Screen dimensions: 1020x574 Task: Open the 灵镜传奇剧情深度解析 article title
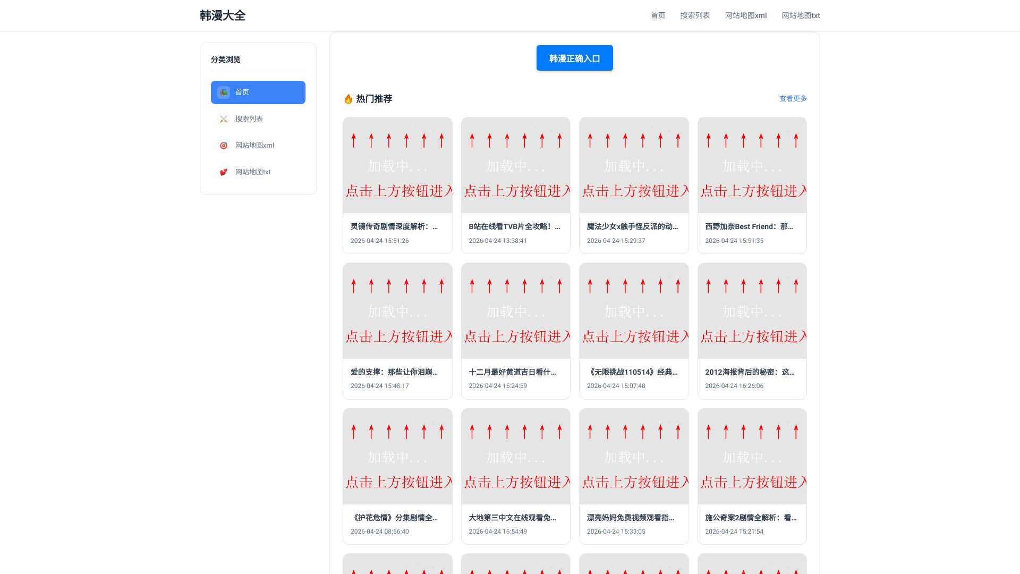tap(394, 226)
